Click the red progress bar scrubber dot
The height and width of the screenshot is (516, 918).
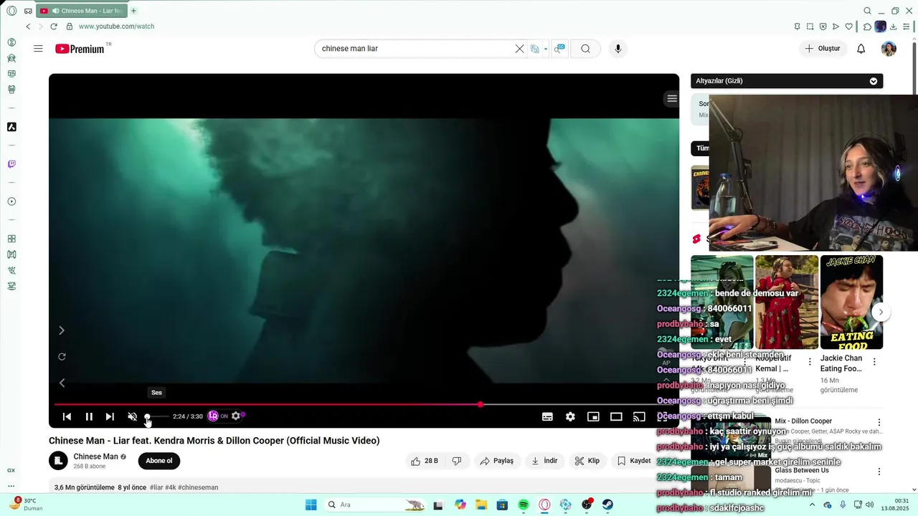[x=480, y=404]
